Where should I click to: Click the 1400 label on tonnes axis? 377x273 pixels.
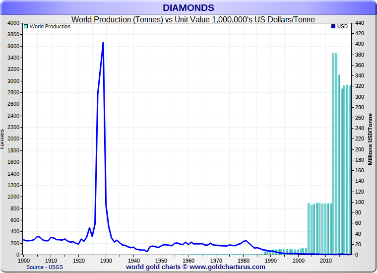coord(13,174)
